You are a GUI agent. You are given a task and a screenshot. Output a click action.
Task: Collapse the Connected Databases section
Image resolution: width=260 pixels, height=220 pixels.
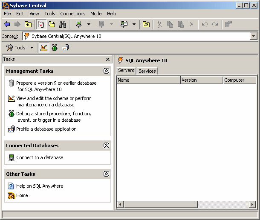106,146
